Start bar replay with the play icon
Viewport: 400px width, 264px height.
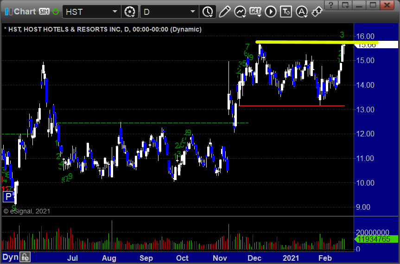pyautogui.click(x=271, y=12)
